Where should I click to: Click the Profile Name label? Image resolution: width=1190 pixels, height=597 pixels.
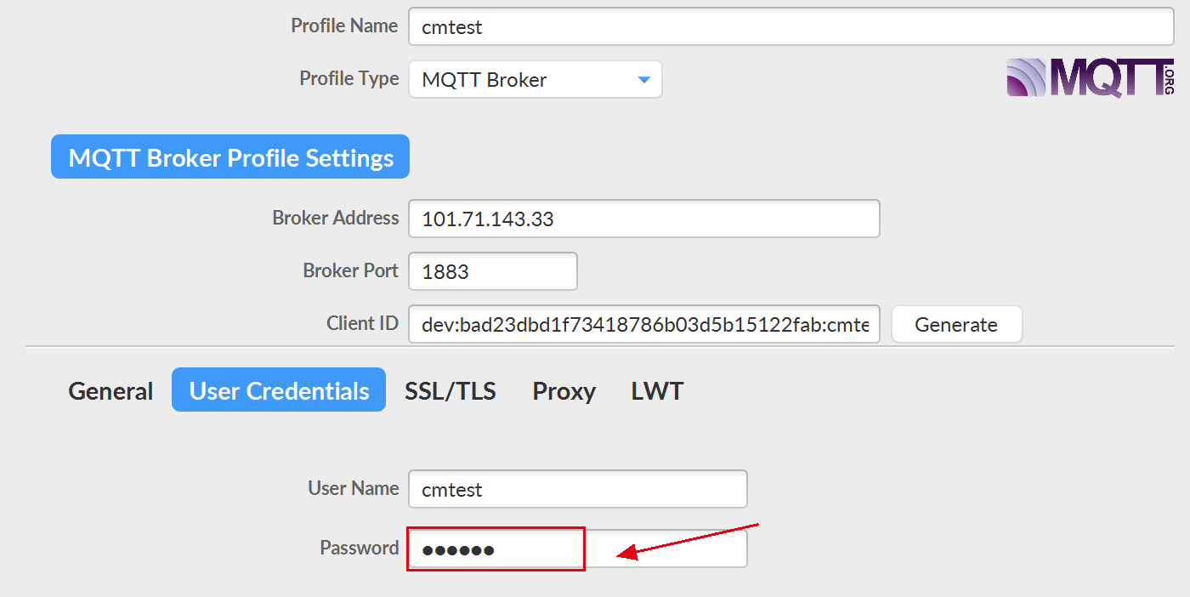click(344, 26)
